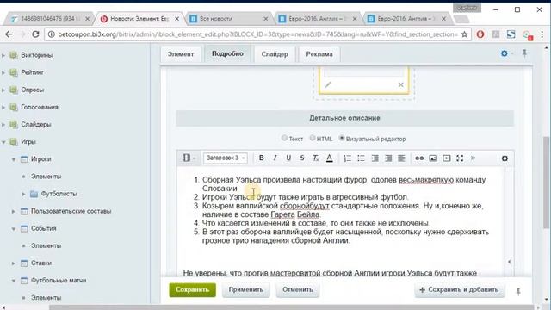
Task: Edit the uploaded image with pencil icon
Action: [x=327, y=84]
